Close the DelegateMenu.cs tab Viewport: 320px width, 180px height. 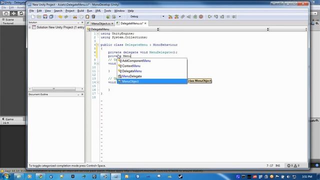(x=145, y=23)
